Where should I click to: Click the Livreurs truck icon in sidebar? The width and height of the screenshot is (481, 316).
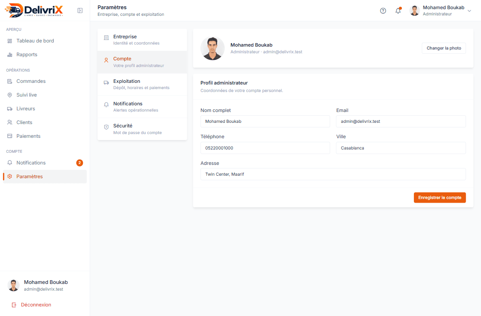10,109
